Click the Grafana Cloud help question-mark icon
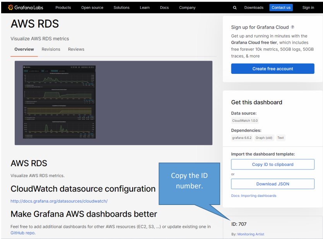Image resolution: width=323 pixels, height=239 pixels. tap(292, 27)
